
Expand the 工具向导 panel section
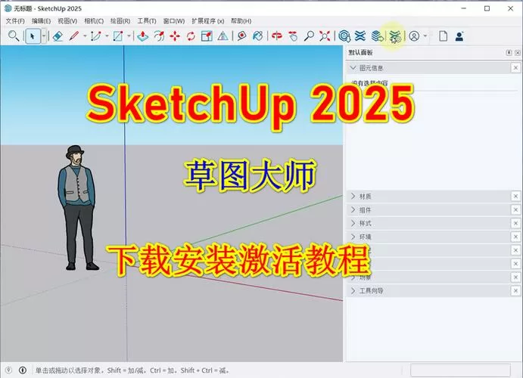pyautogui.click(x=353, y=291)
